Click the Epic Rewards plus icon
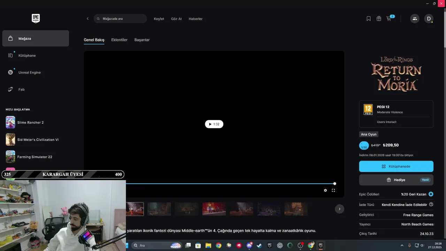Viewport: 446px width, 251px height. (431, 194)
